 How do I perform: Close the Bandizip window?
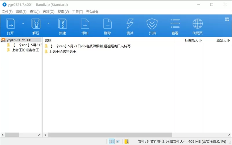pyautogui.click(x=225, y=5)
